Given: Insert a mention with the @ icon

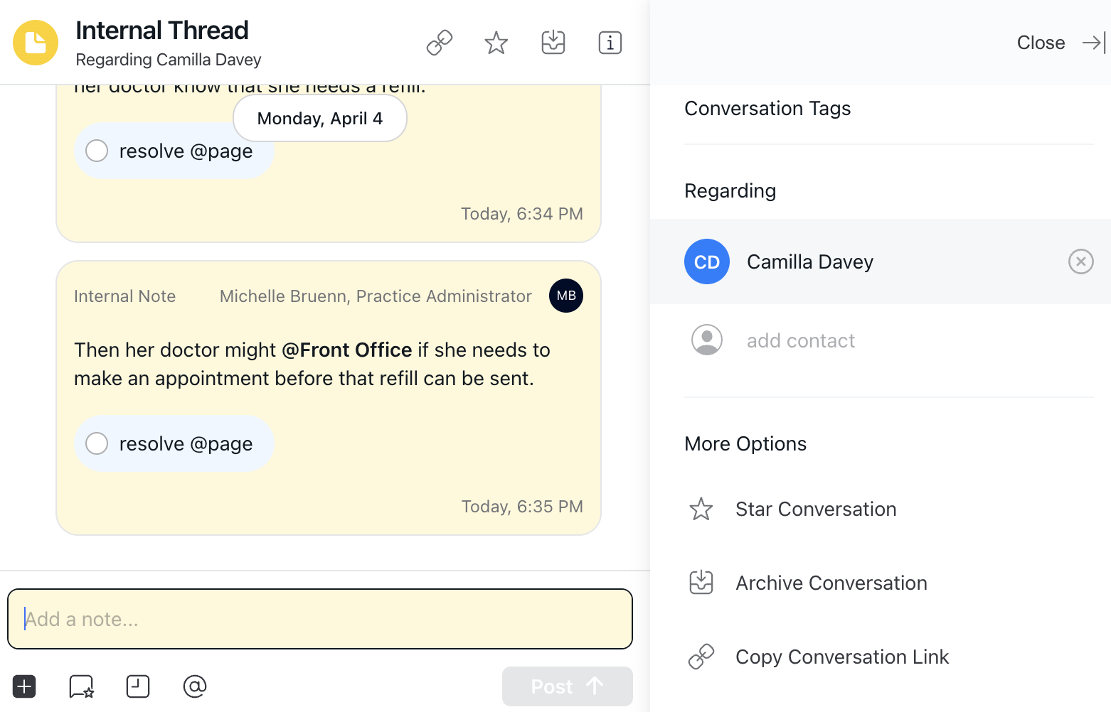Looking at the screenshot, I should pyautogui.click(x=194, y=686).
